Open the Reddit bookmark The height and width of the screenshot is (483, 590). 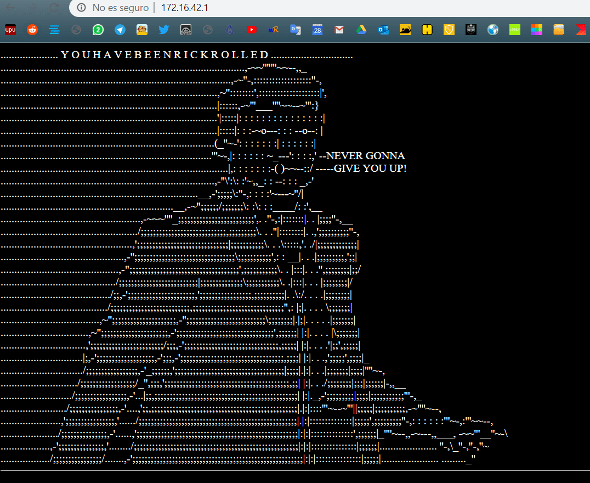coord(32,30)
